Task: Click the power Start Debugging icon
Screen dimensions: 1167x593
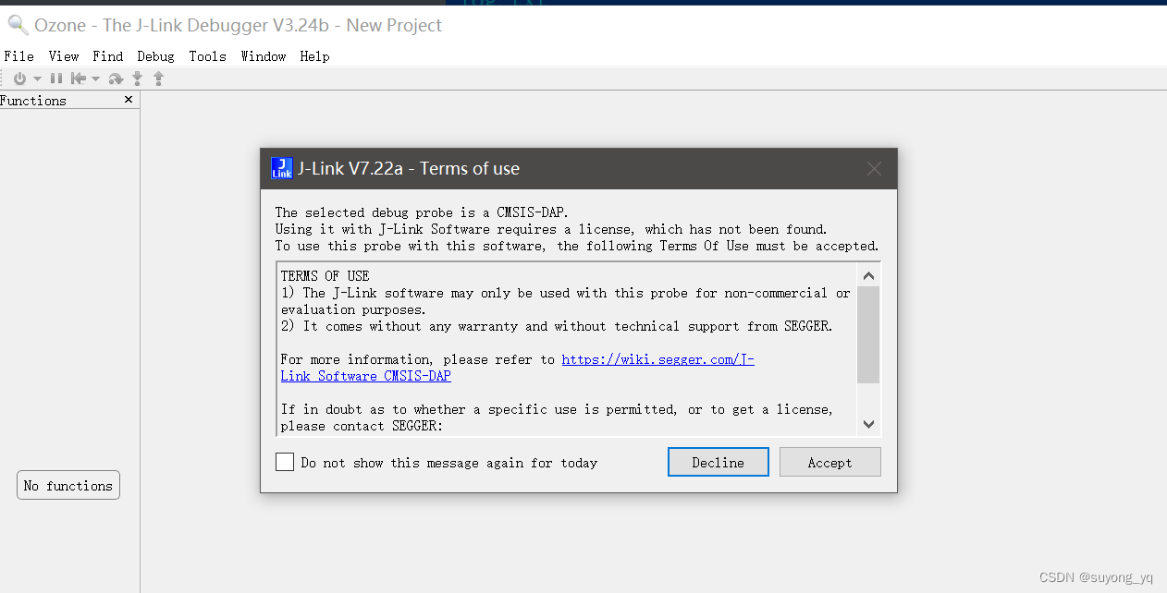Action: click(19, 79)
